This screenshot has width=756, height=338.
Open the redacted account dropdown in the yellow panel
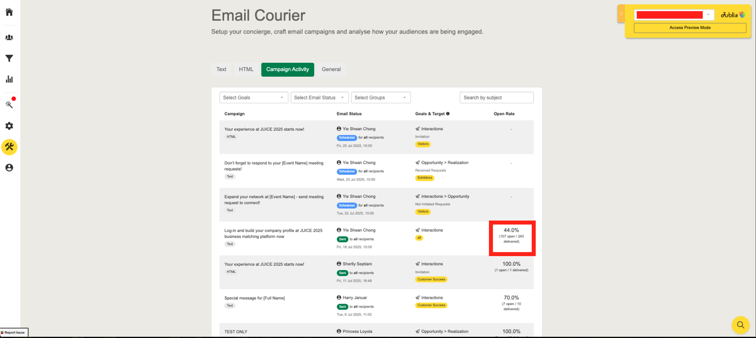pos(674,15)
